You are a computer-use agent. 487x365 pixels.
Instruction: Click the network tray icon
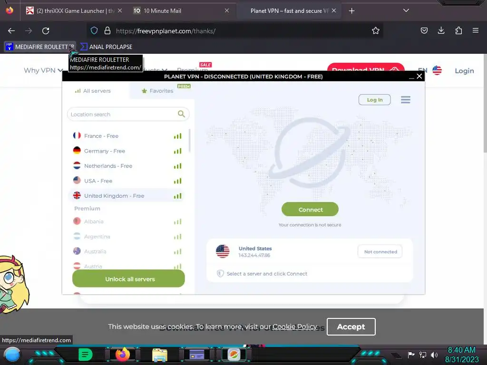(x=423, y=355)
